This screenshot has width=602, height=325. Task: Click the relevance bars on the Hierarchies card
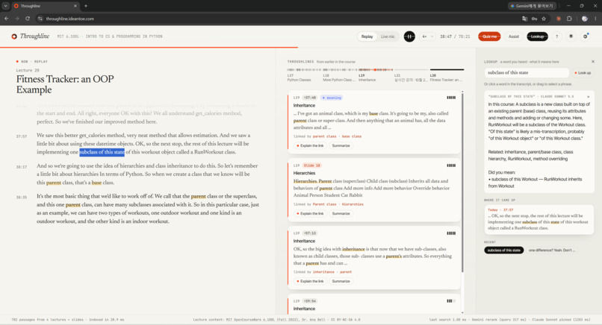point(451,165)
